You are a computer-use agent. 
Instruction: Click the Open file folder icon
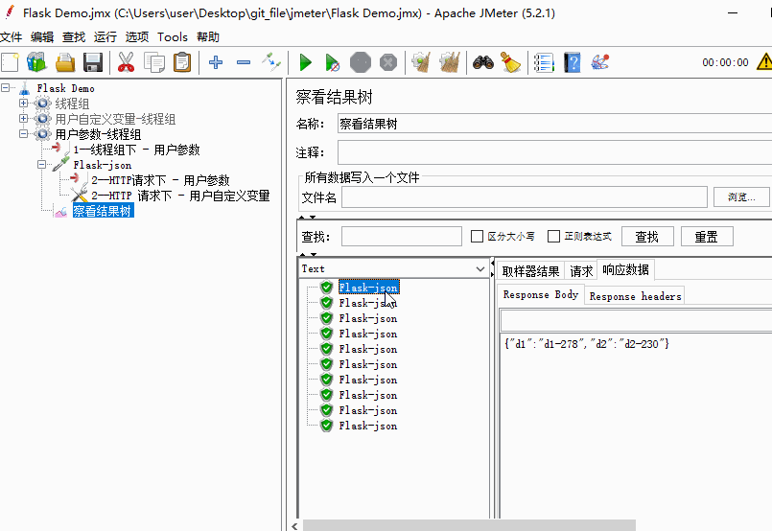(65, 62)
